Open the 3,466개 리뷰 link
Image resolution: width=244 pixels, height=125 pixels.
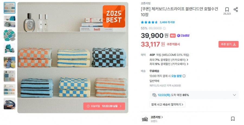pyautogui.click(x=167, y=22)
